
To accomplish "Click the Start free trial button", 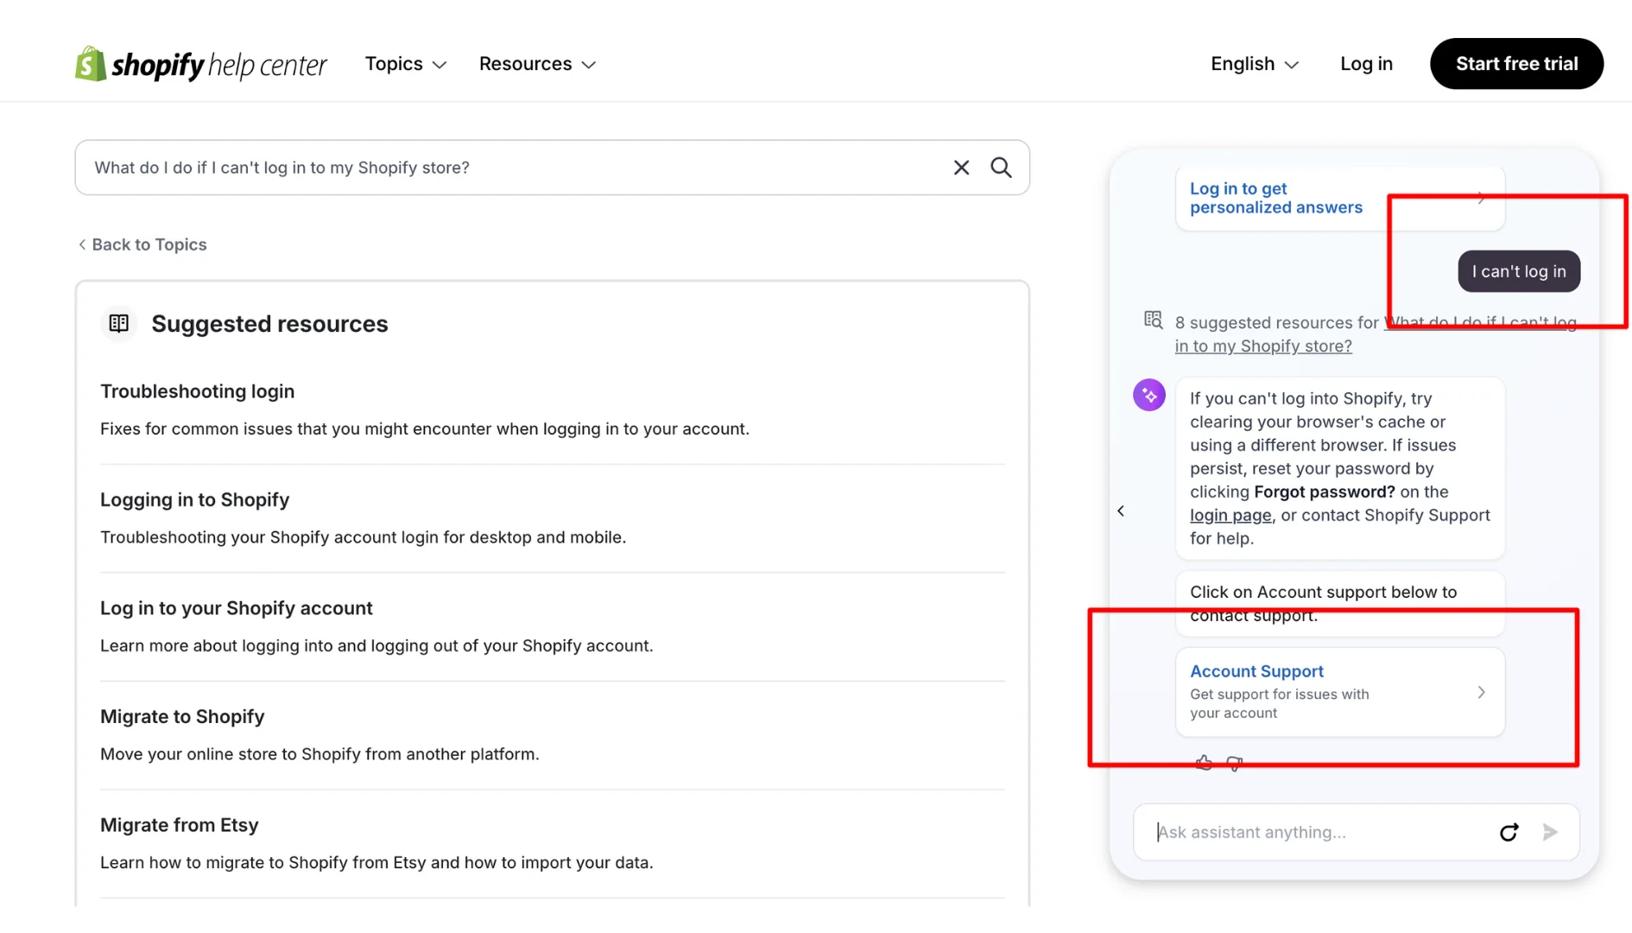I will 1516,64.
